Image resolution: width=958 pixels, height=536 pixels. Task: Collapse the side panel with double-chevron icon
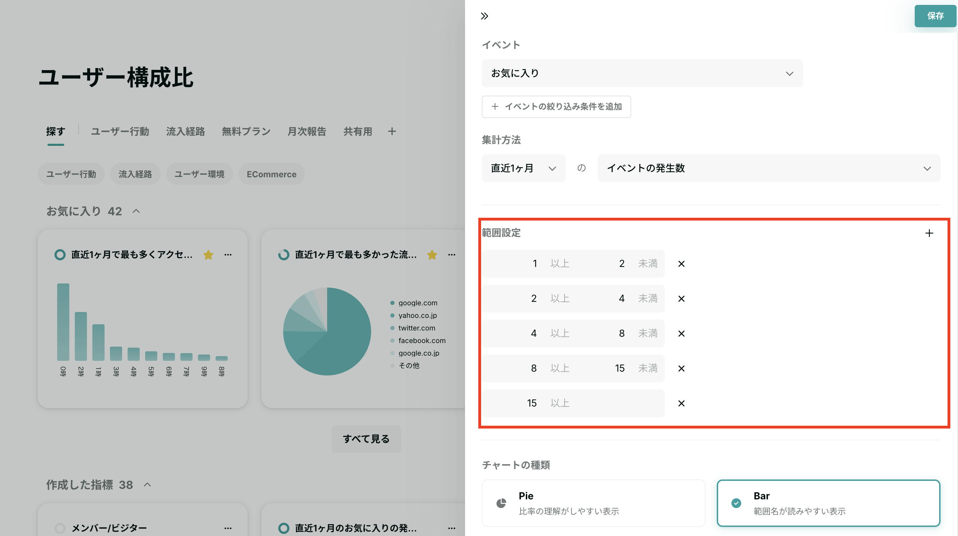coord(484,16)
